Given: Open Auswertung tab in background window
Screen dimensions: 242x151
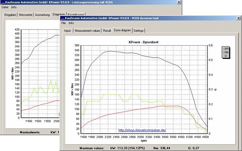Looking at the screenshot, I should coord(42,15).
